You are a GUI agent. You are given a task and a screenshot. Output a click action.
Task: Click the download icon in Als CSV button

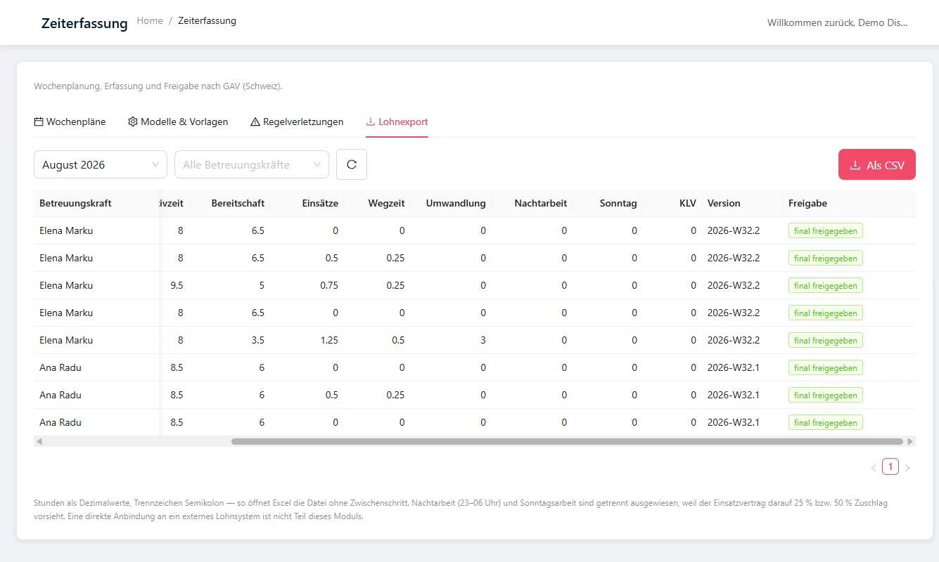pos(855,165)
